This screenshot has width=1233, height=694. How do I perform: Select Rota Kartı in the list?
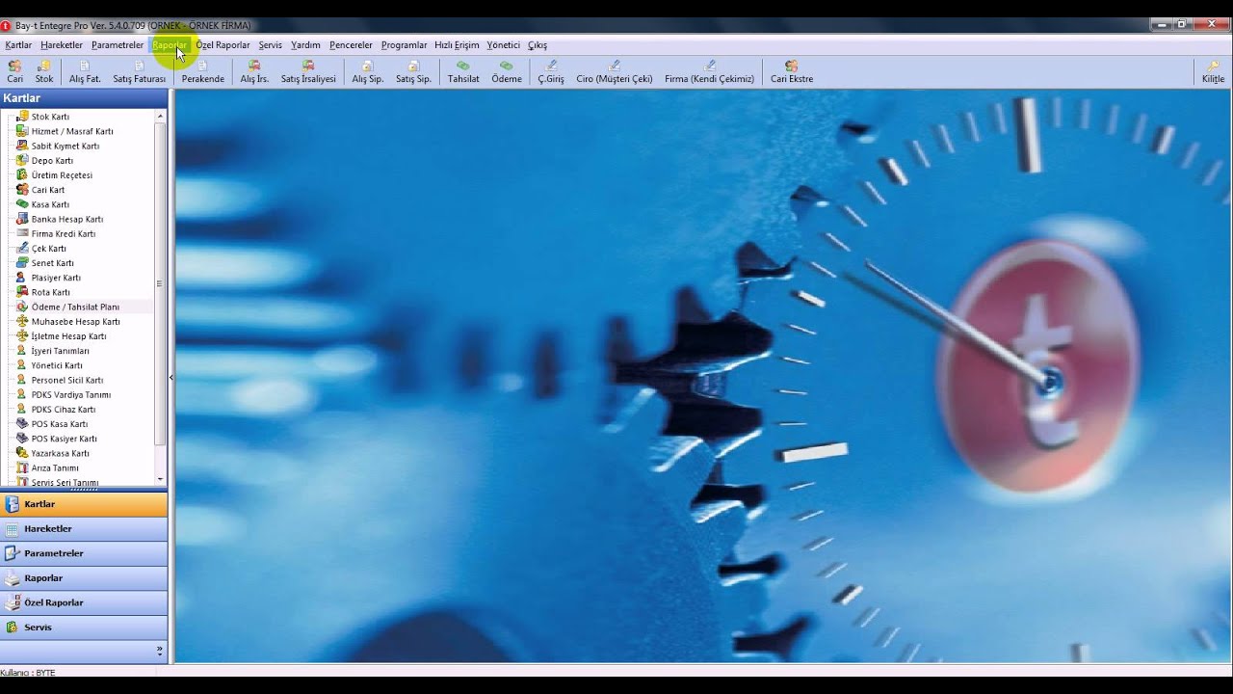coord(51,292)
